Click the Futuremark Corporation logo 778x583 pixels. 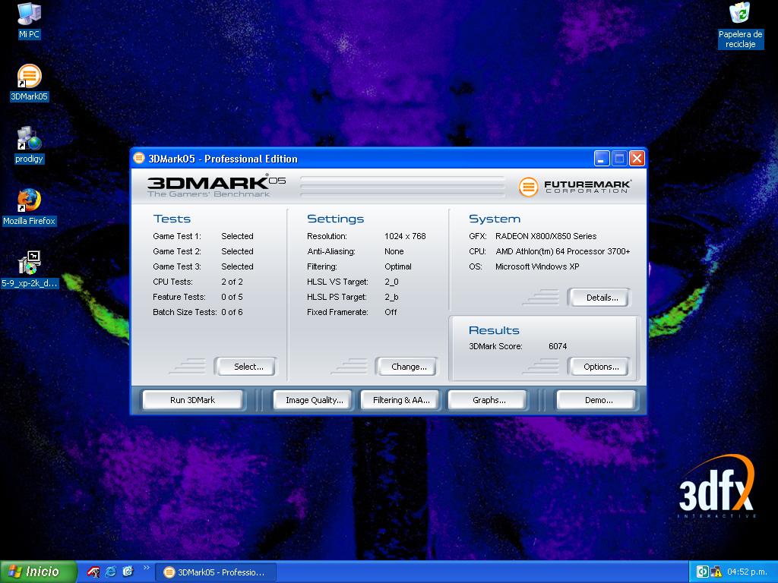coord(574,187)
